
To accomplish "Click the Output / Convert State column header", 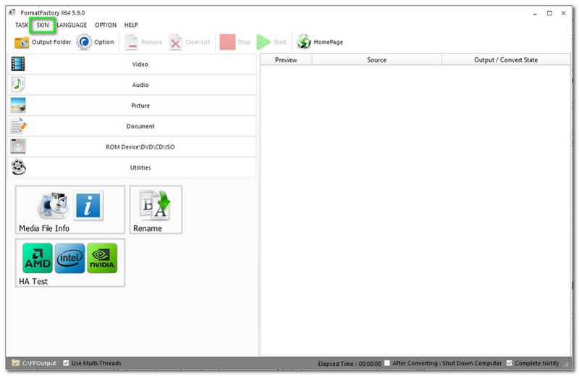I will pyautogui.click(x=506, y=59).
